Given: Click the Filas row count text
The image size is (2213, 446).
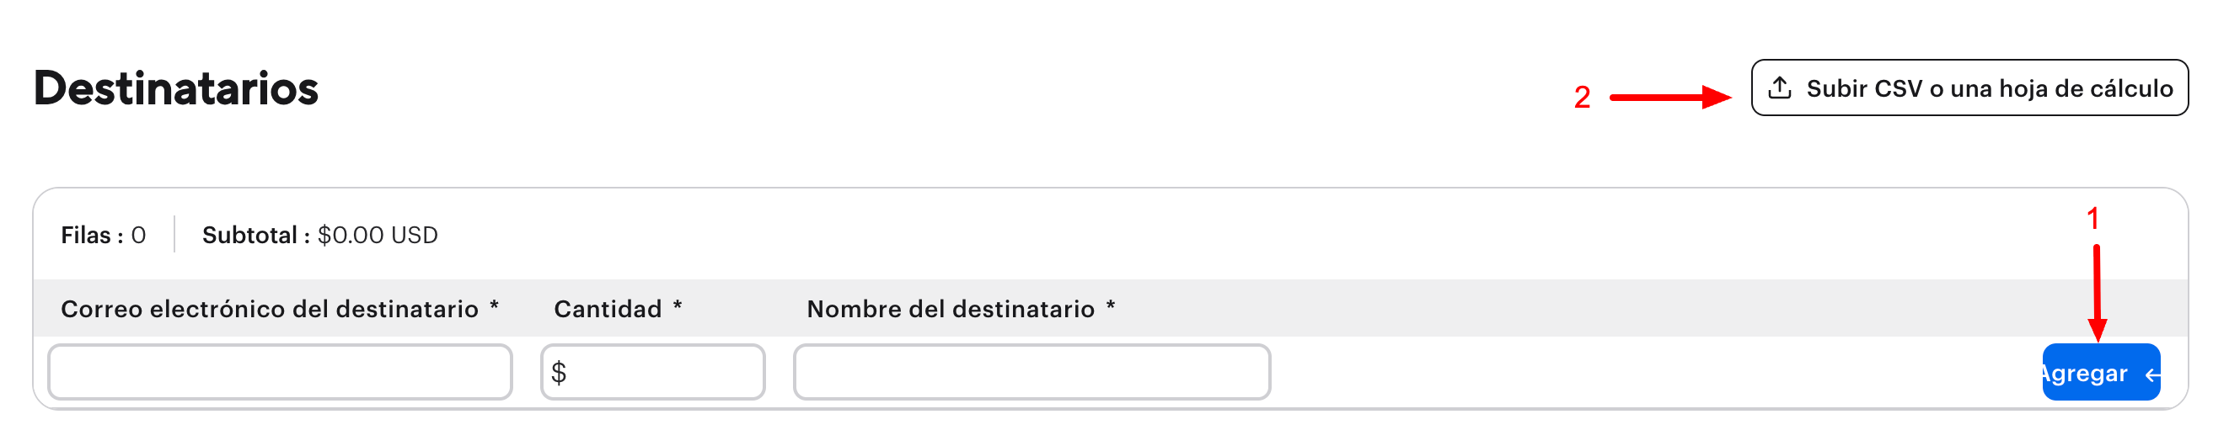Looking at the screenshot, I should [103, 235].
